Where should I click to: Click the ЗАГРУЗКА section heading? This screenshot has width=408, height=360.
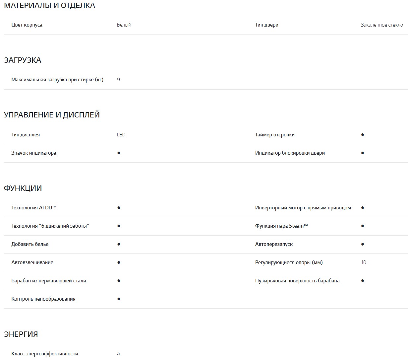pos(23,60)
